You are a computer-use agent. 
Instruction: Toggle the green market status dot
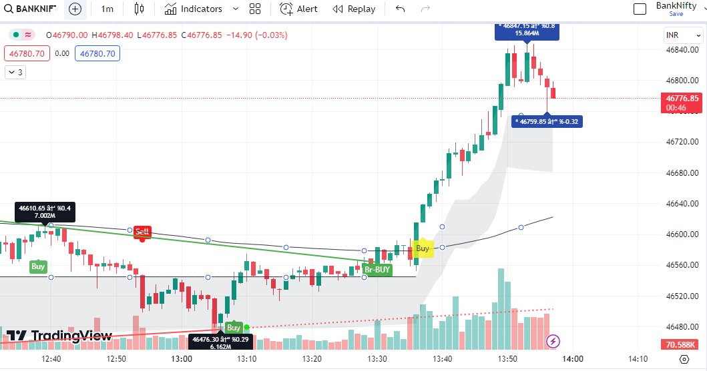click(16, 35)
